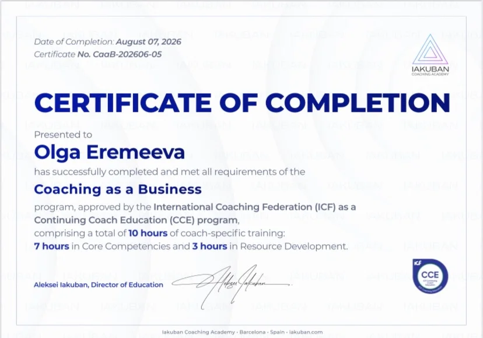The image size is (483, 338).
Task: Click the "has successfully completed" line
Action: click(x=170, y=172)
